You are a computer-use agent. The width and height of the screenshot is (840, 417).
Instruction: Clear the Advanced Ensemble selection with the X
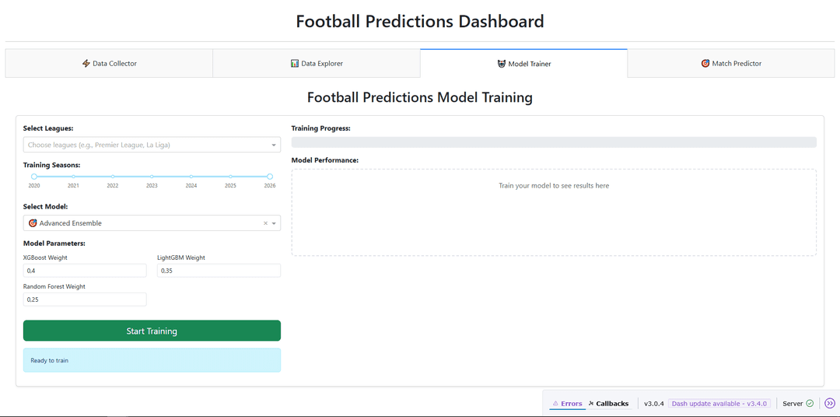tap(265, 223)
